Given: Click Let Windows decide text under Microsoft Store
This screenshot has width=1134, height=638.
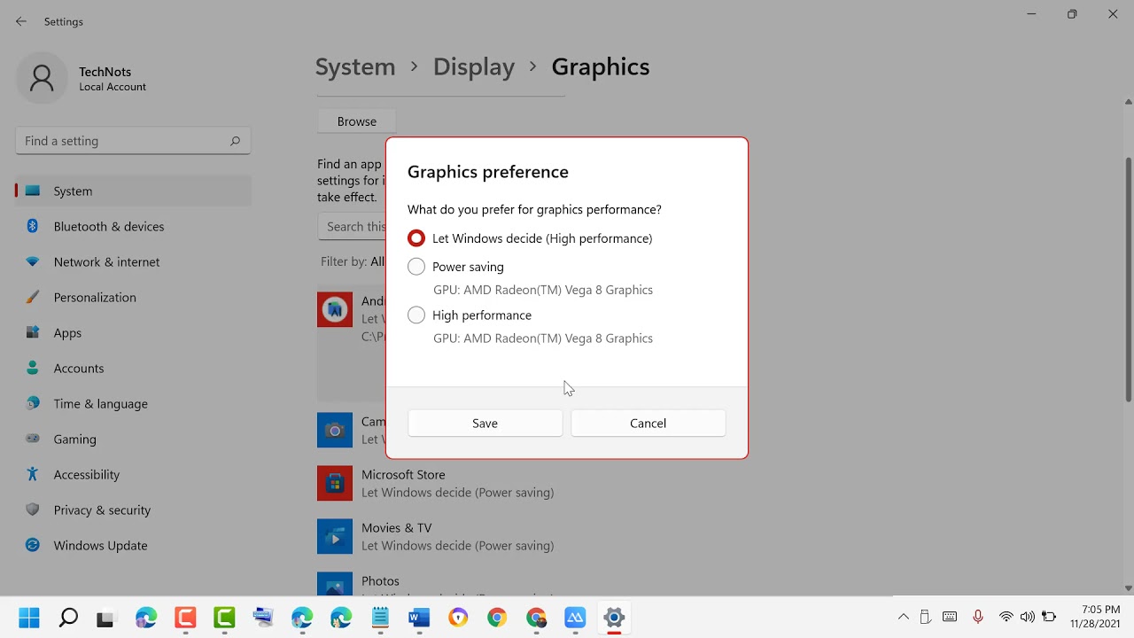Looking at the screenshot, I should click(x=457, y=493).
